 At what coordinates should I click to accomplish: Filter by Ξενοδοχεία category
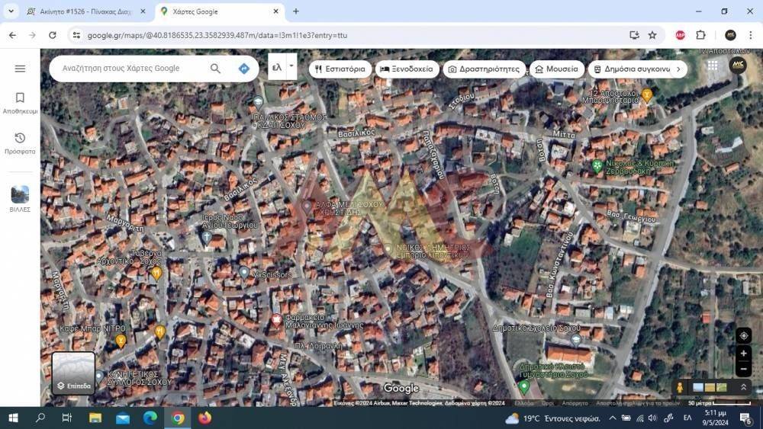point(407,69)
